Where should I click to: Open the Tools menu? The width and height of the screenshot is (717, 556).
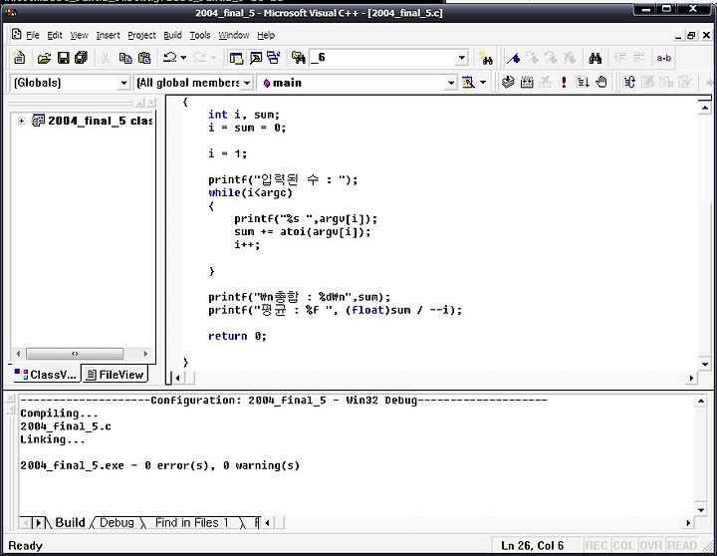(200, 35)
